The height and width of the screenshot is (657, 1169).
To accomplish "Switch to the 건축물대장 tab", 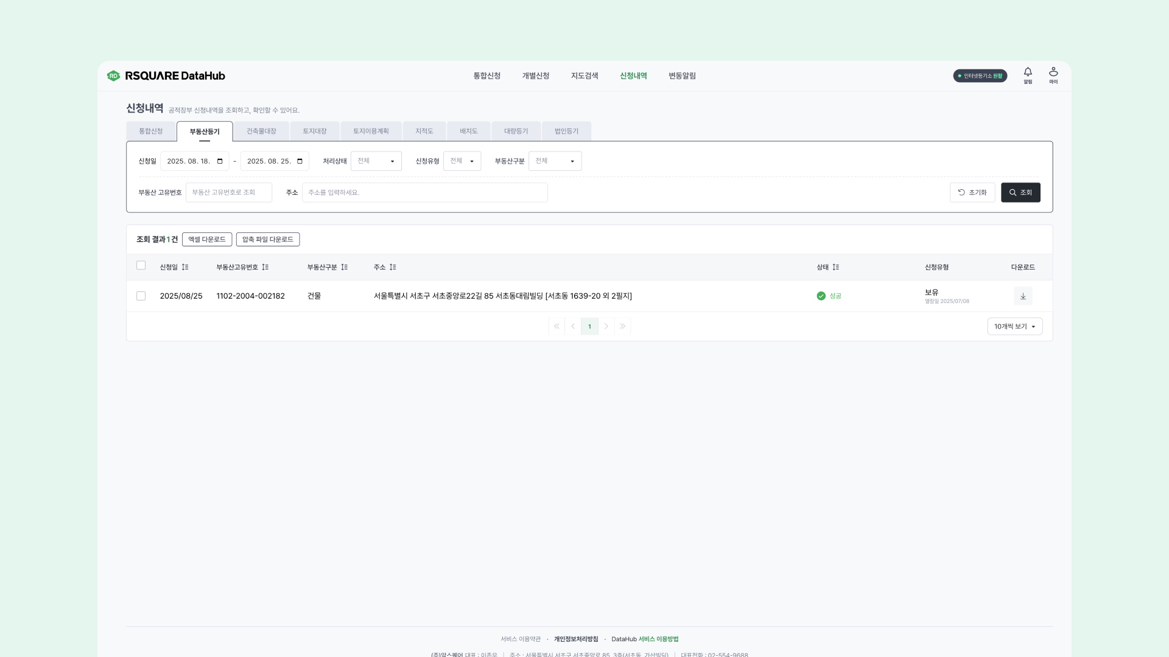I will tap(261, 131).
